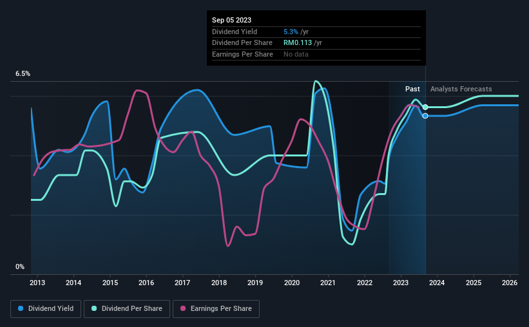Click the 2019 x-axis label
529x327 pixels.
click(x=255, y=283)
